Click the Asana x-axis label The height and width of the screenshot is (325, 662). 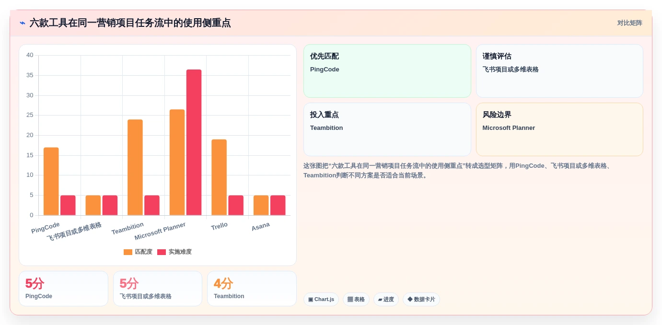(261, 226)
